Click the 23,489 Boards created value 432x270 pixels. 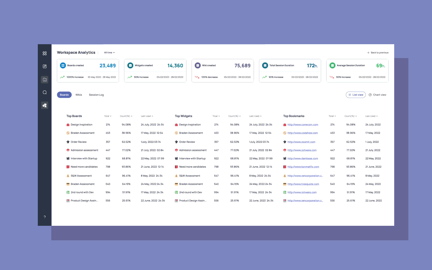[108, 66]
